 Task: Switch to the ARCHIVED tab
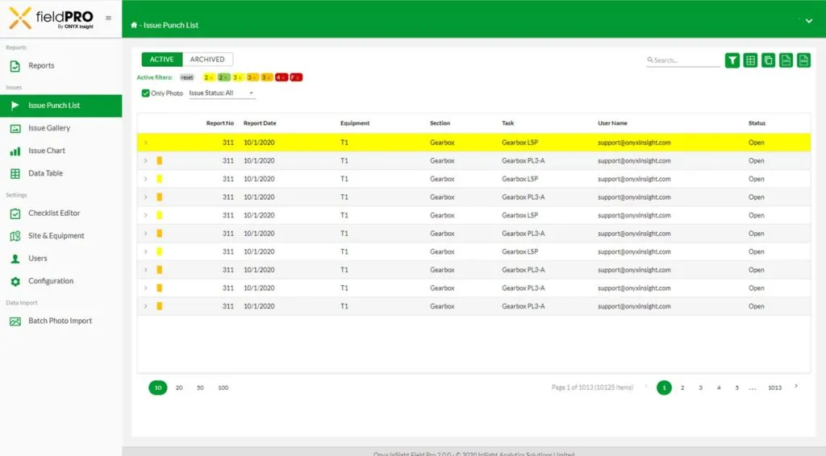tap(207, 59)
